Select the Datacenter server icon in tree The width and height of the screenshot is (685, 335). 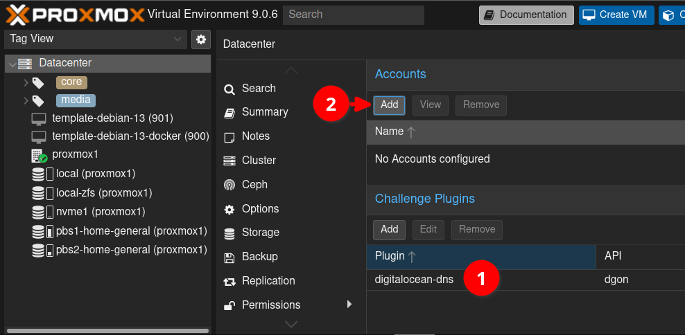coord(26,64)
